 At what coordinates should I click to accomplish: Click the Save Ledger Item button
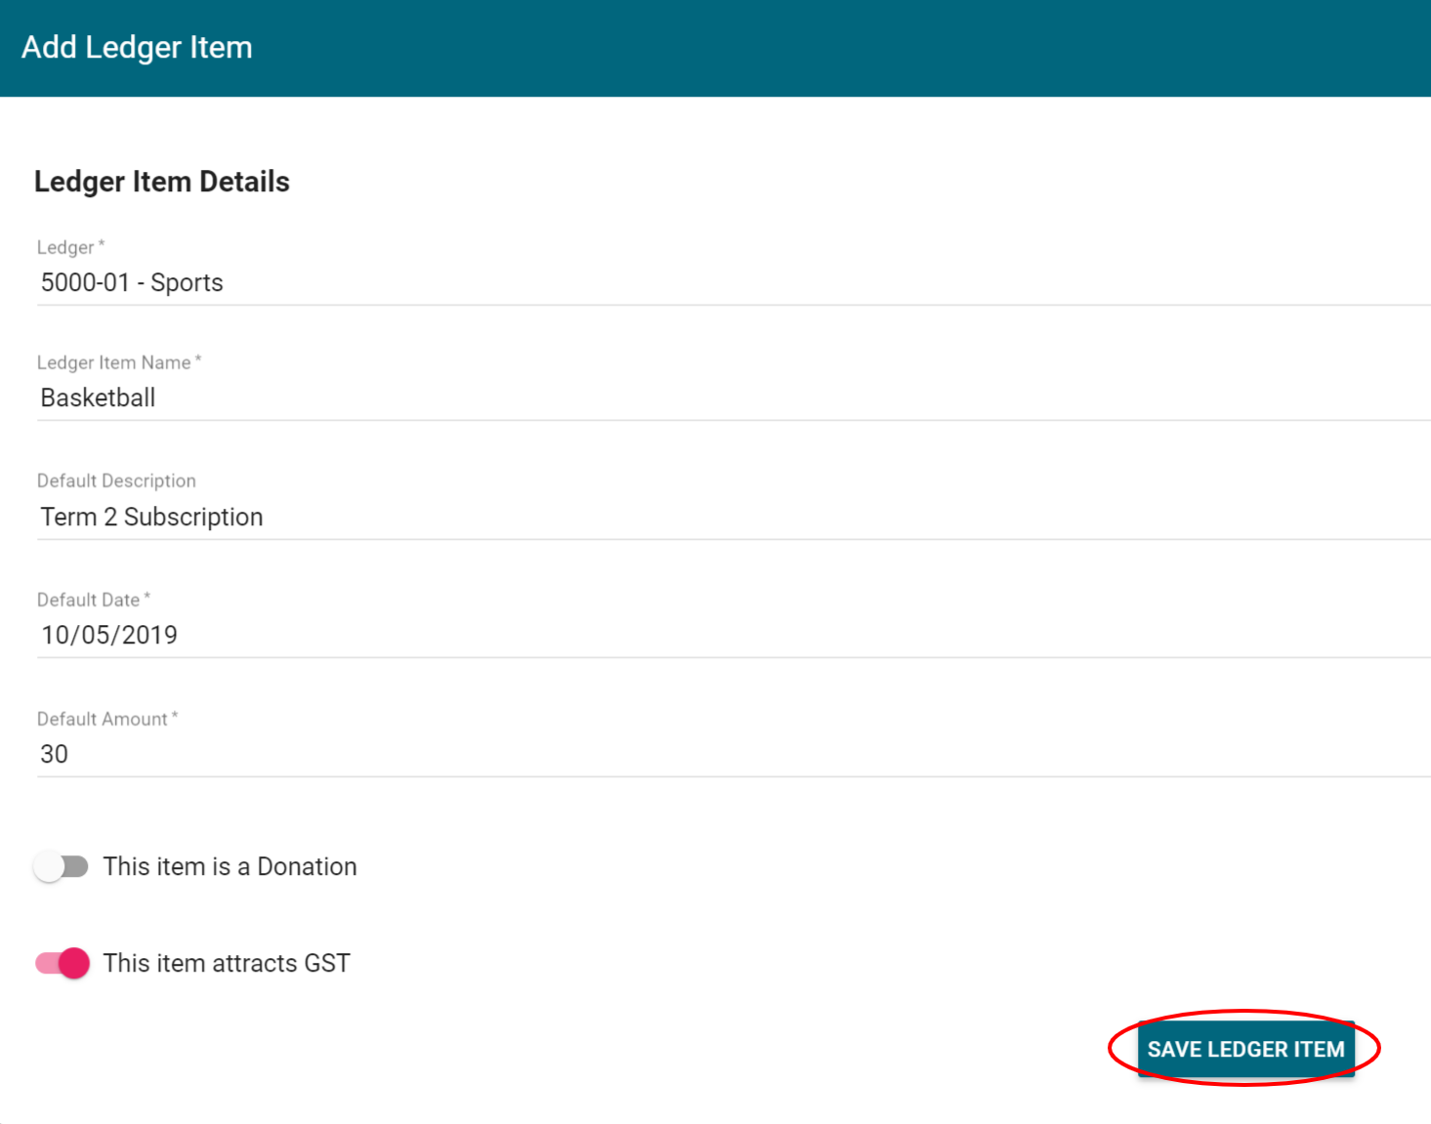[x=1246, y=1049]
